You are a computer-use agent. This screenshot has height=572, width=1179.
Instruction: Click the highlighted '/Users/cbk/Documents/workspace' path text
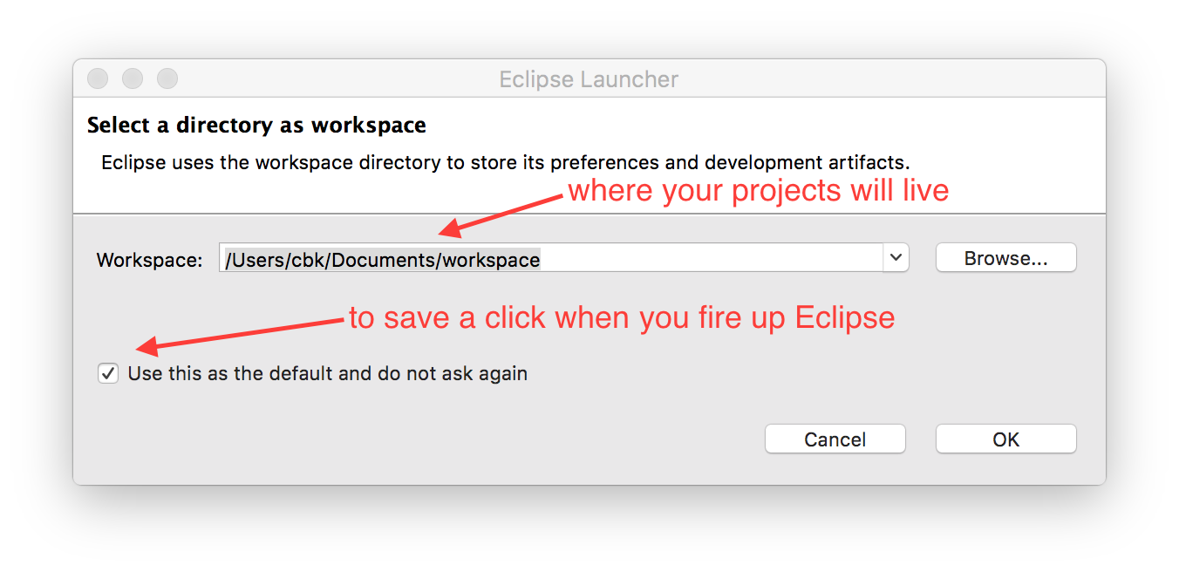point(383,259)
